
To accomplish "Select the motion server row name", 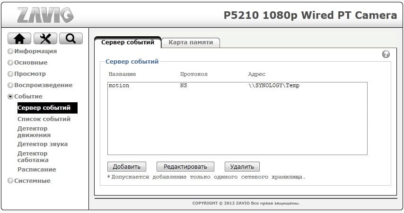I will [x=119, y=85].
